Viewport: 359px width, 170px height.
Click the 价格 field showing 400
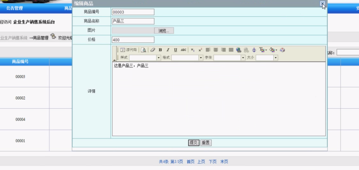coord(133,40)
